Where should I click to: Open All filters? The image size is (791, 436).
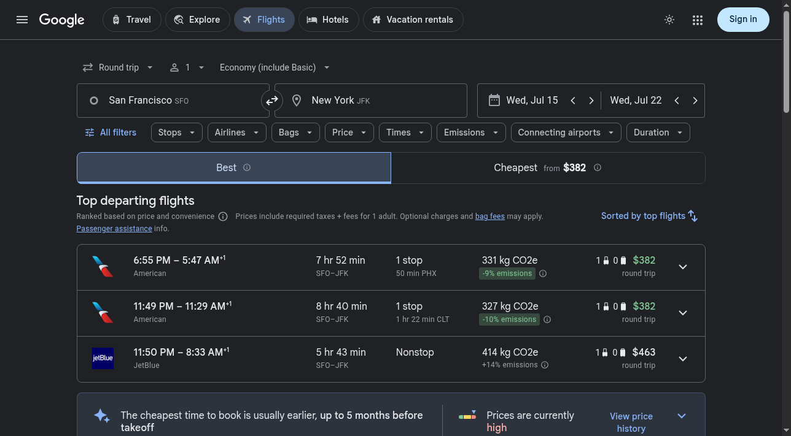111,132
